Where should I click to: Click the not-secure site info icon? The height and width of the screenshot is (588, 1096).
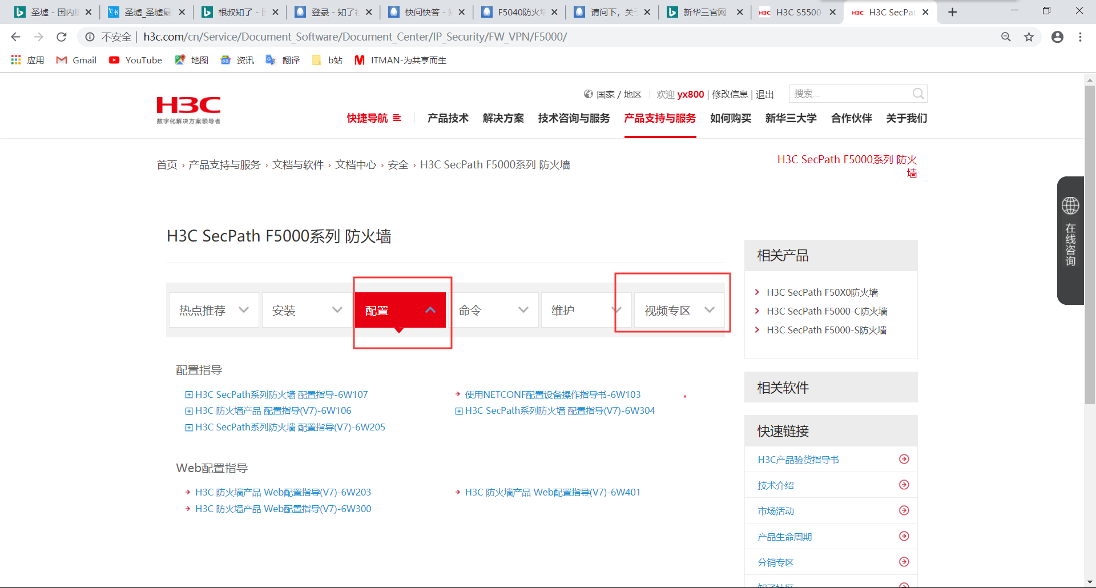click(x=90, y=37)
